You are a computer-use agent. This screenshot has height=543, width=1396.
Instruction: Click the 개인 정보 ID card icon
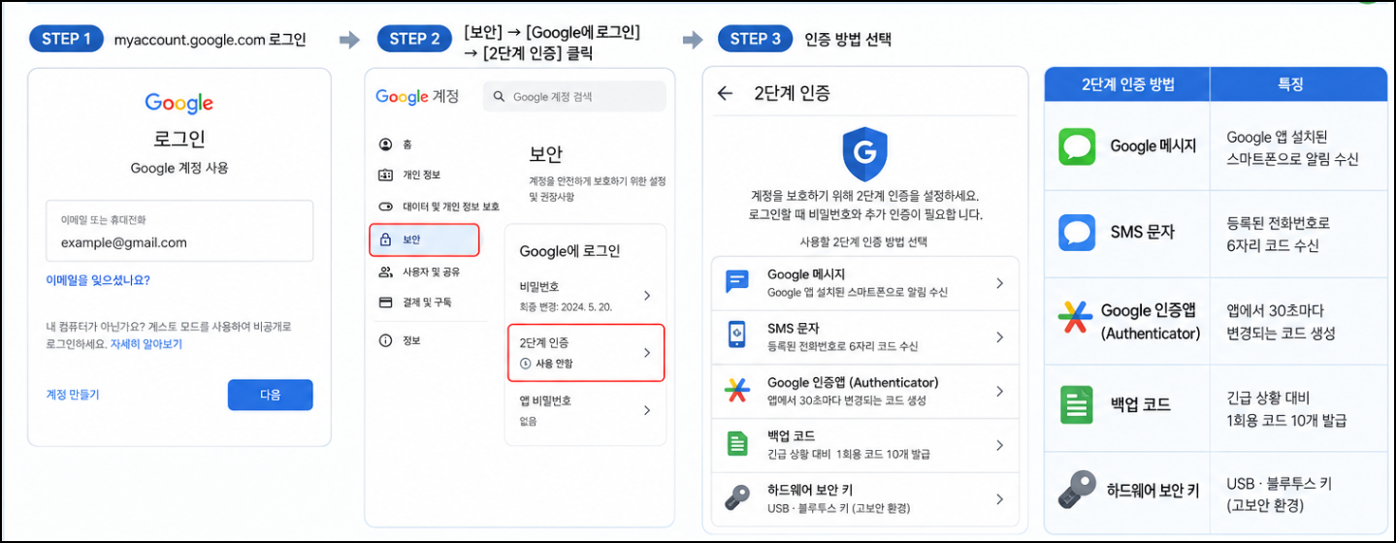(x=385, y=176)
